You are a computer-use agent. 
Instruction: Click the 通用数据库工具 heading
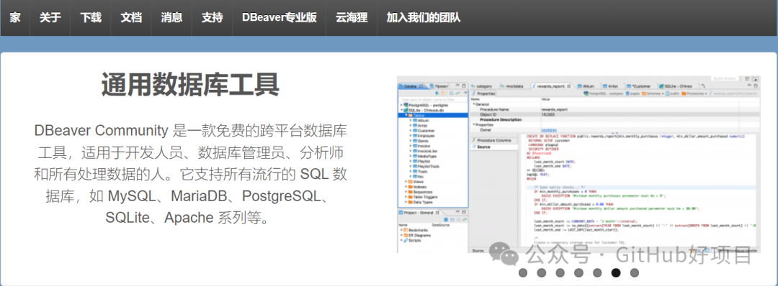(x=190, y=85)
